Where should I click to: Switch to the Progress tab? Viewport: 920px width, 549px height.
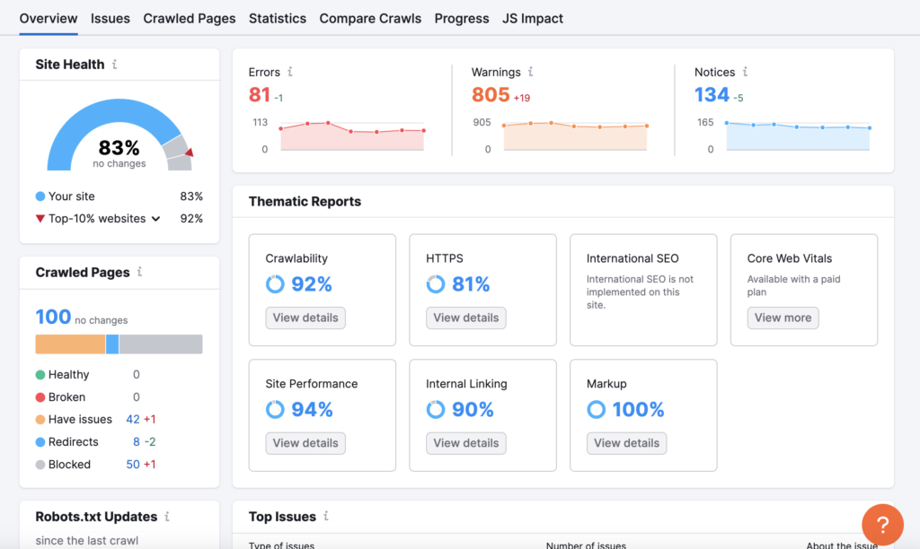coord(462,18)
